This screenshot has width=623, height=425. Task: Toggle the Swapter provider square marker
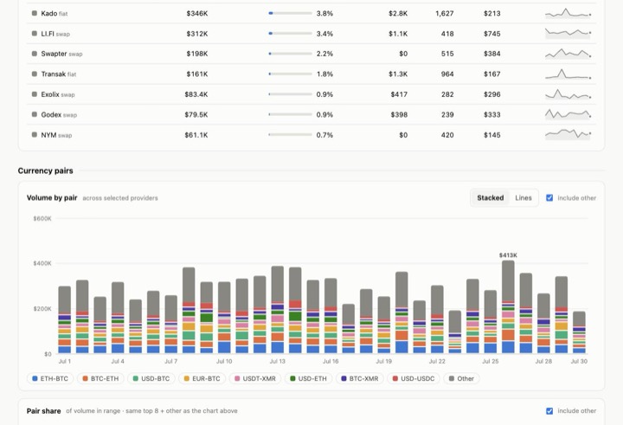35,54
